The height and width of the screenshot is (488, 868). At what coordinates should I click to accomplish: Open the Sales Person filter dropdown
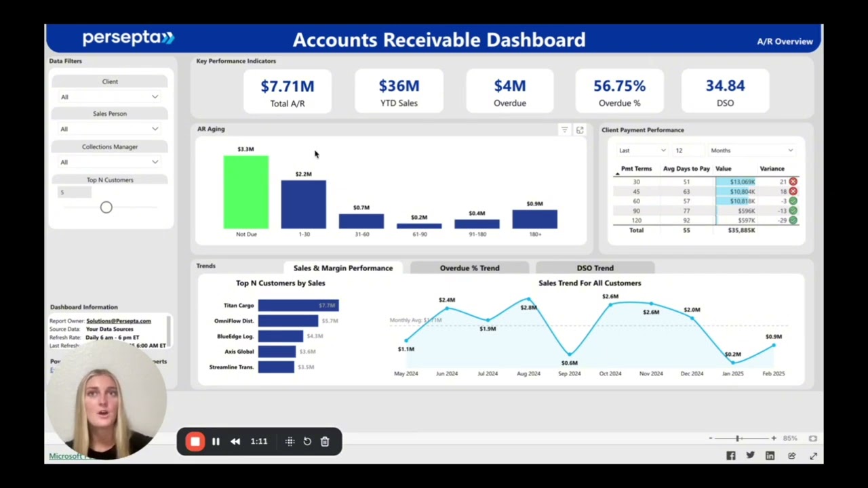110,129
